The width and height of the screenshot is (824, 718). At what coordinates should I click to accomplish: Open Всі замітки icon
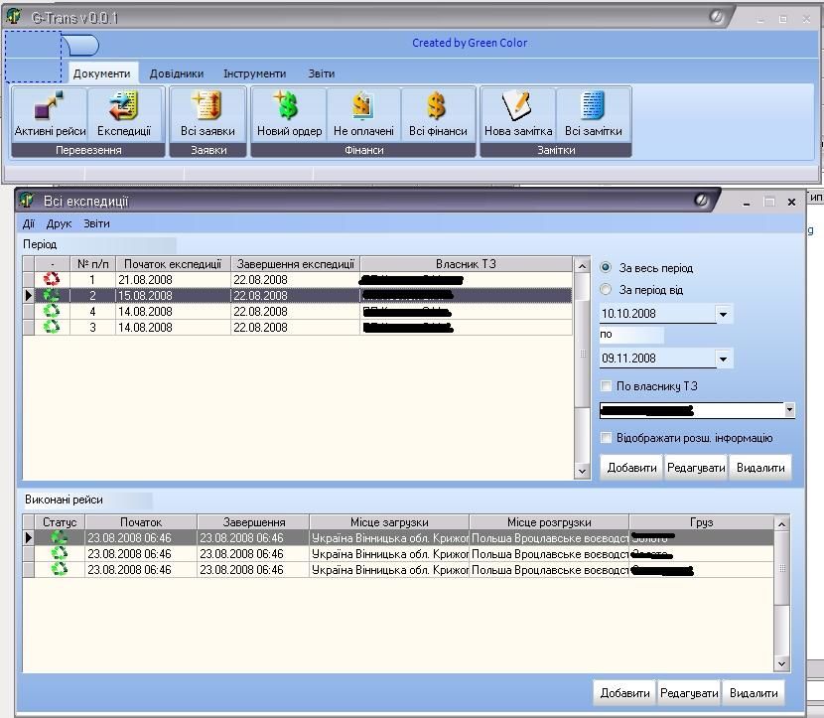(594, 115)
